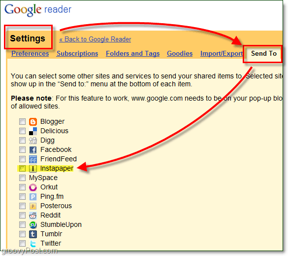The image size is (288, 256).
Task: Enable the Blogger checkbox
Action: click(x=23, y=122)
